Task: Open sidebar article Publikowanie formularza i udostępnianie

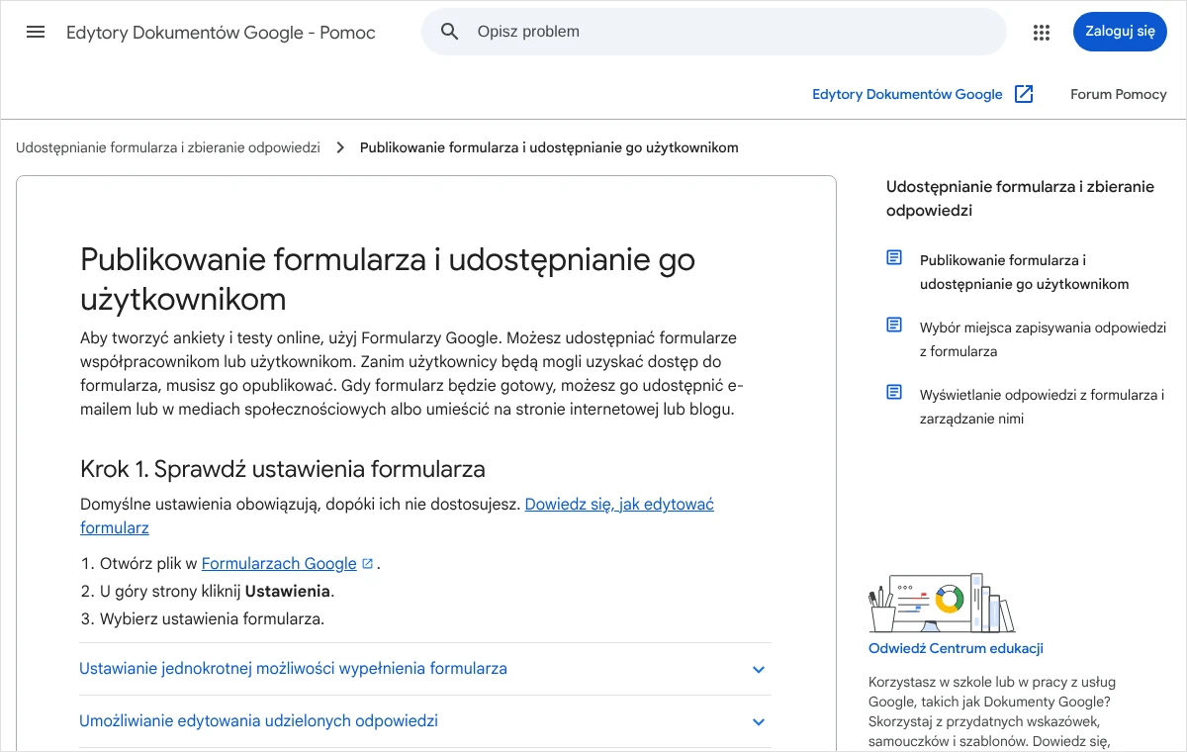Action: pyautogui.click(x=1024, y=272)
